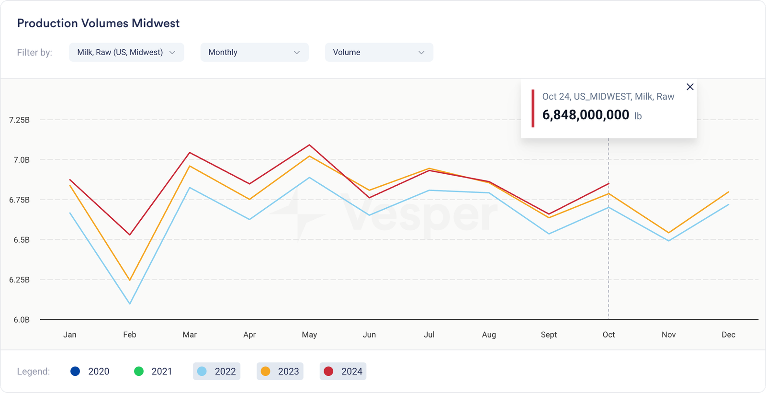The width and height of the screenshot is (766, 393).
Task: Click the 2022 line low at Feb
Action: coord(130,303)
